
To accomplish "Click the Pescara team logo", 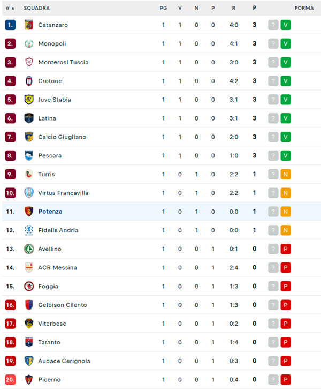I will [29, 155].
